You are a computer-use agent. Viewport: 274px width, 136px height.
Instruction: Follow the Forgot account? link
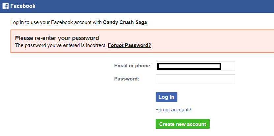pos(173,110)
